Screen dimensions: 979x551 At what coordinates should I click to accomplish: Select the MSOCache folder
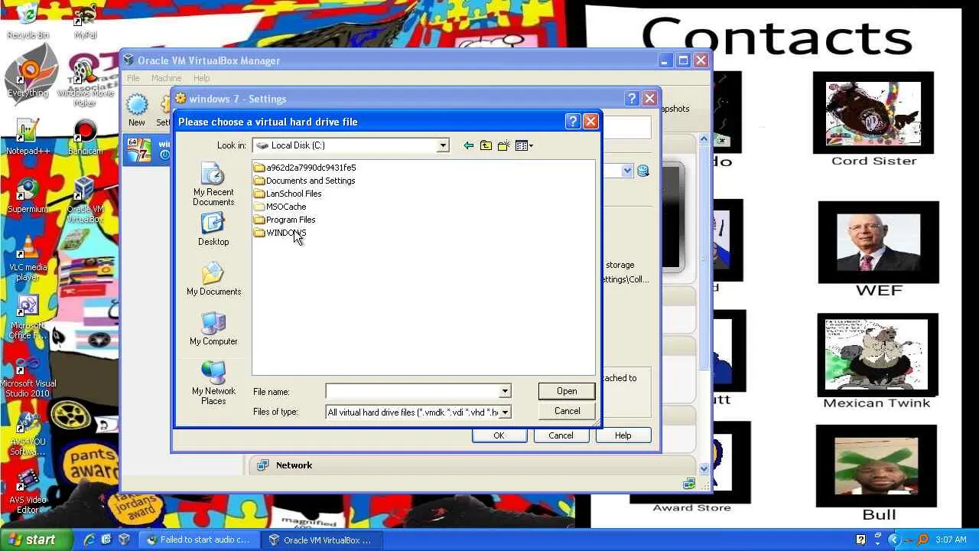coord(280,207)
